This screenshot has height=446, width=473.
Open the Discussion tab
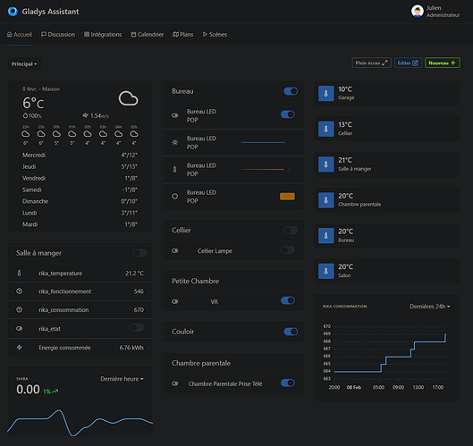pos(58,34)
